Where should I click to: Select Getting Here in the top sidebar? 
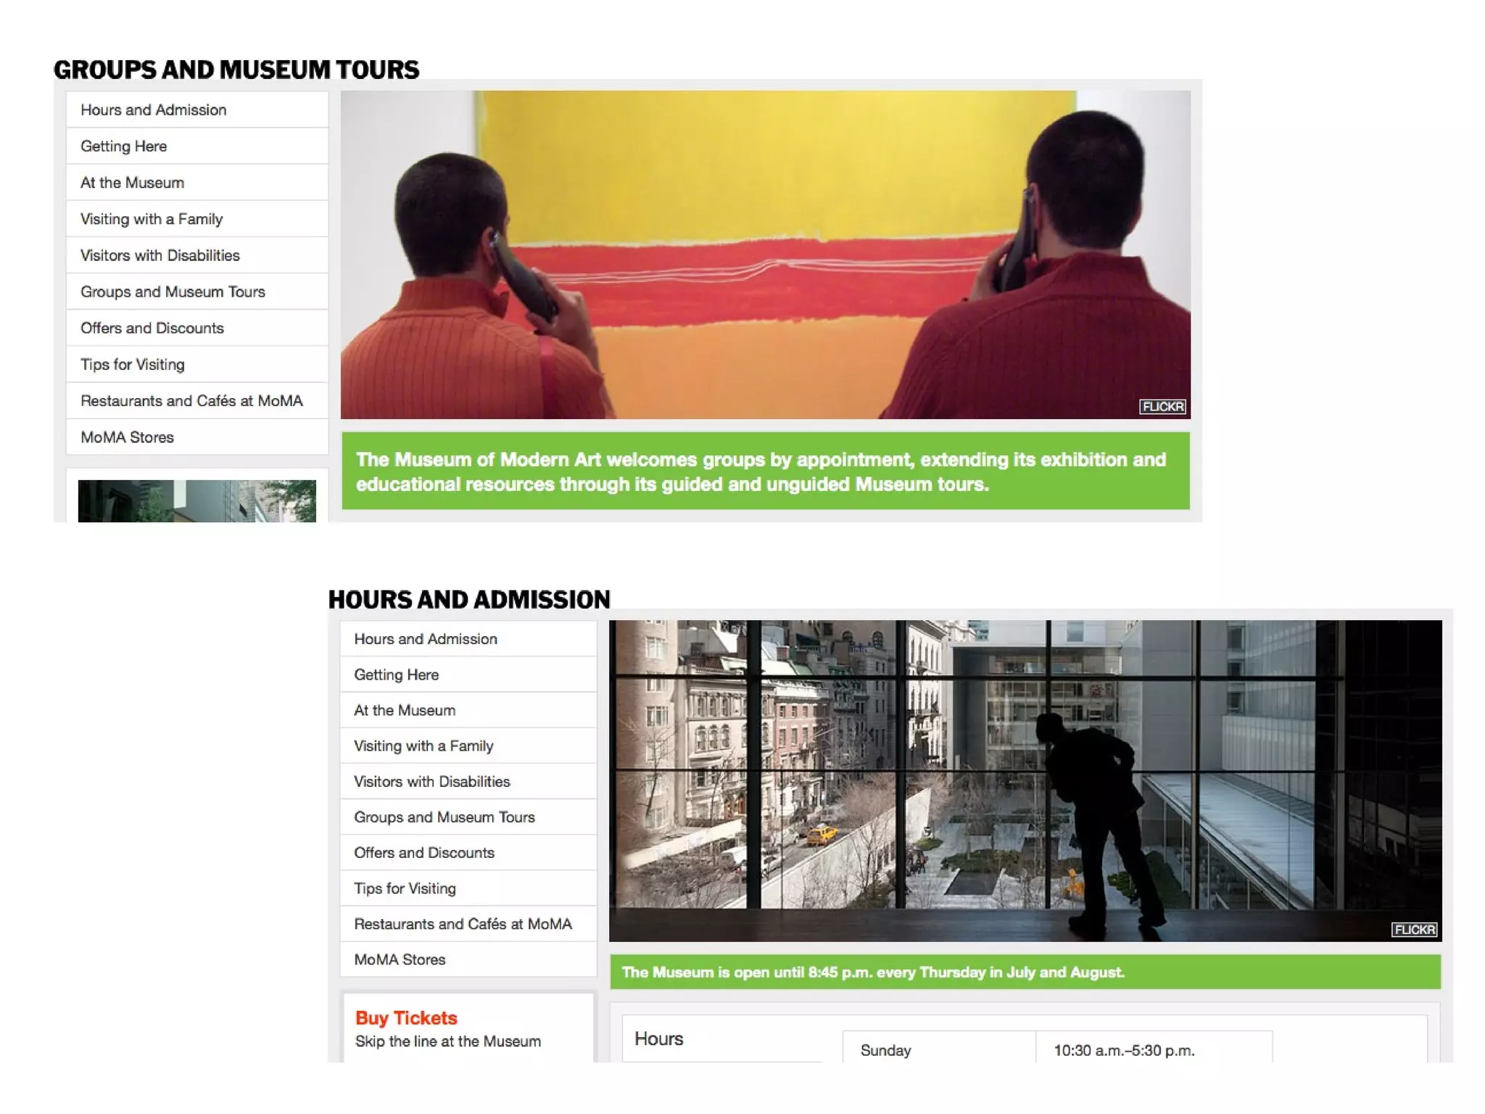(124, 146)
